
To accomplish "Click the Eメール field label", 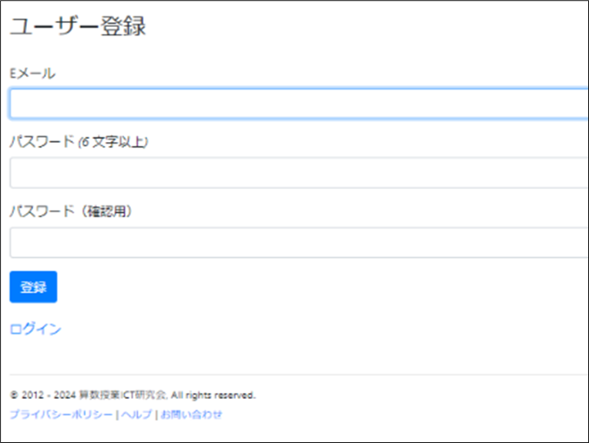I will point(32,73).
